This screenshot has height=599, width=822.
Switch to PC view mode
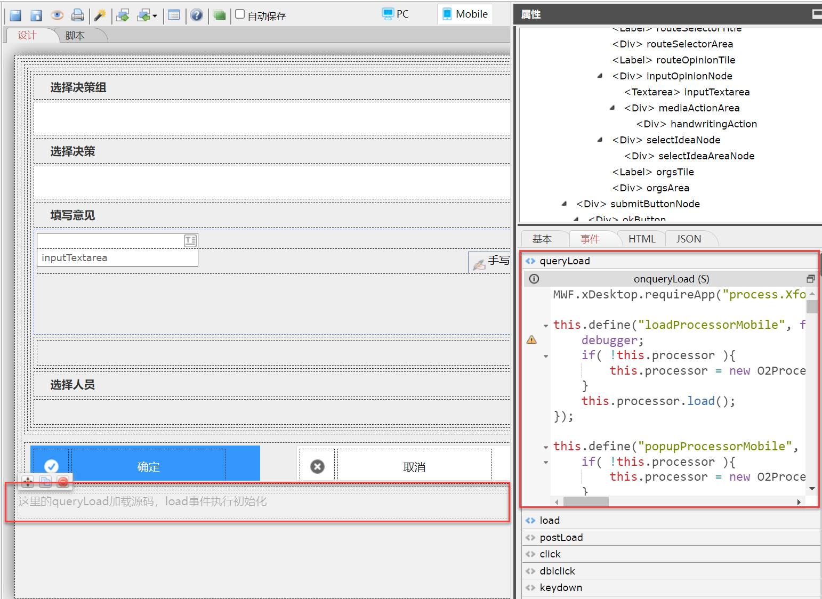[396, 14]
